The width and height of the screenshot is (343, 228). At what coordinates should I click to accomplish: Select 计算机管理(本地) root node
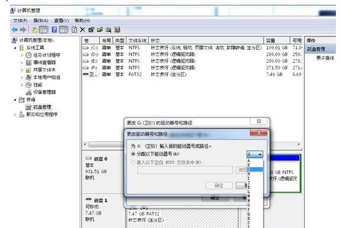tap(36, 40)
